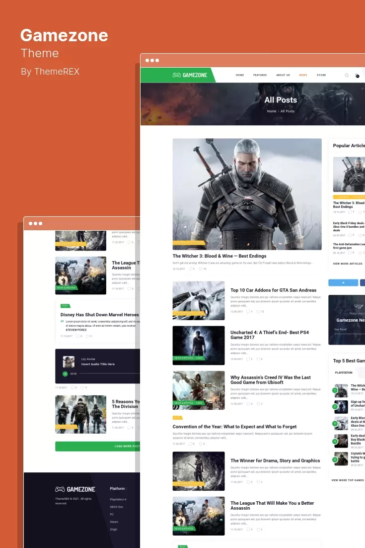Click the Gamezone gamepad logo in green header
Screen dimensions: 365x548
(x=190, y=75)
